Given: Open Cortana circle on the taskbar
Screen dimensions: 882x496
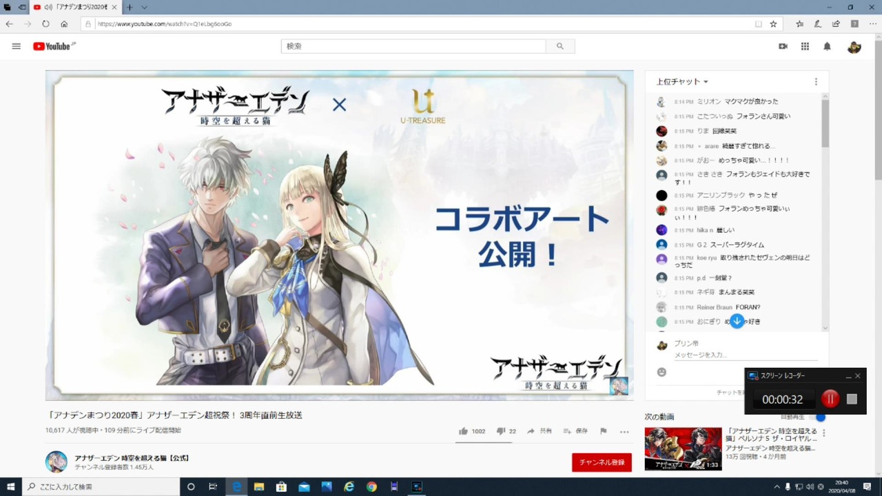Looking at the screenshot, I should pyautogui.click(x=191, y=486).
